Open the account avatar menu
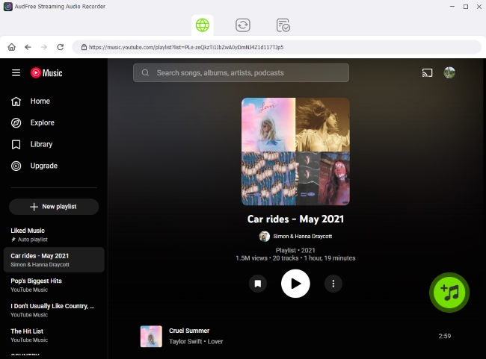The image size is (486, 359). [x=449, y=72]
